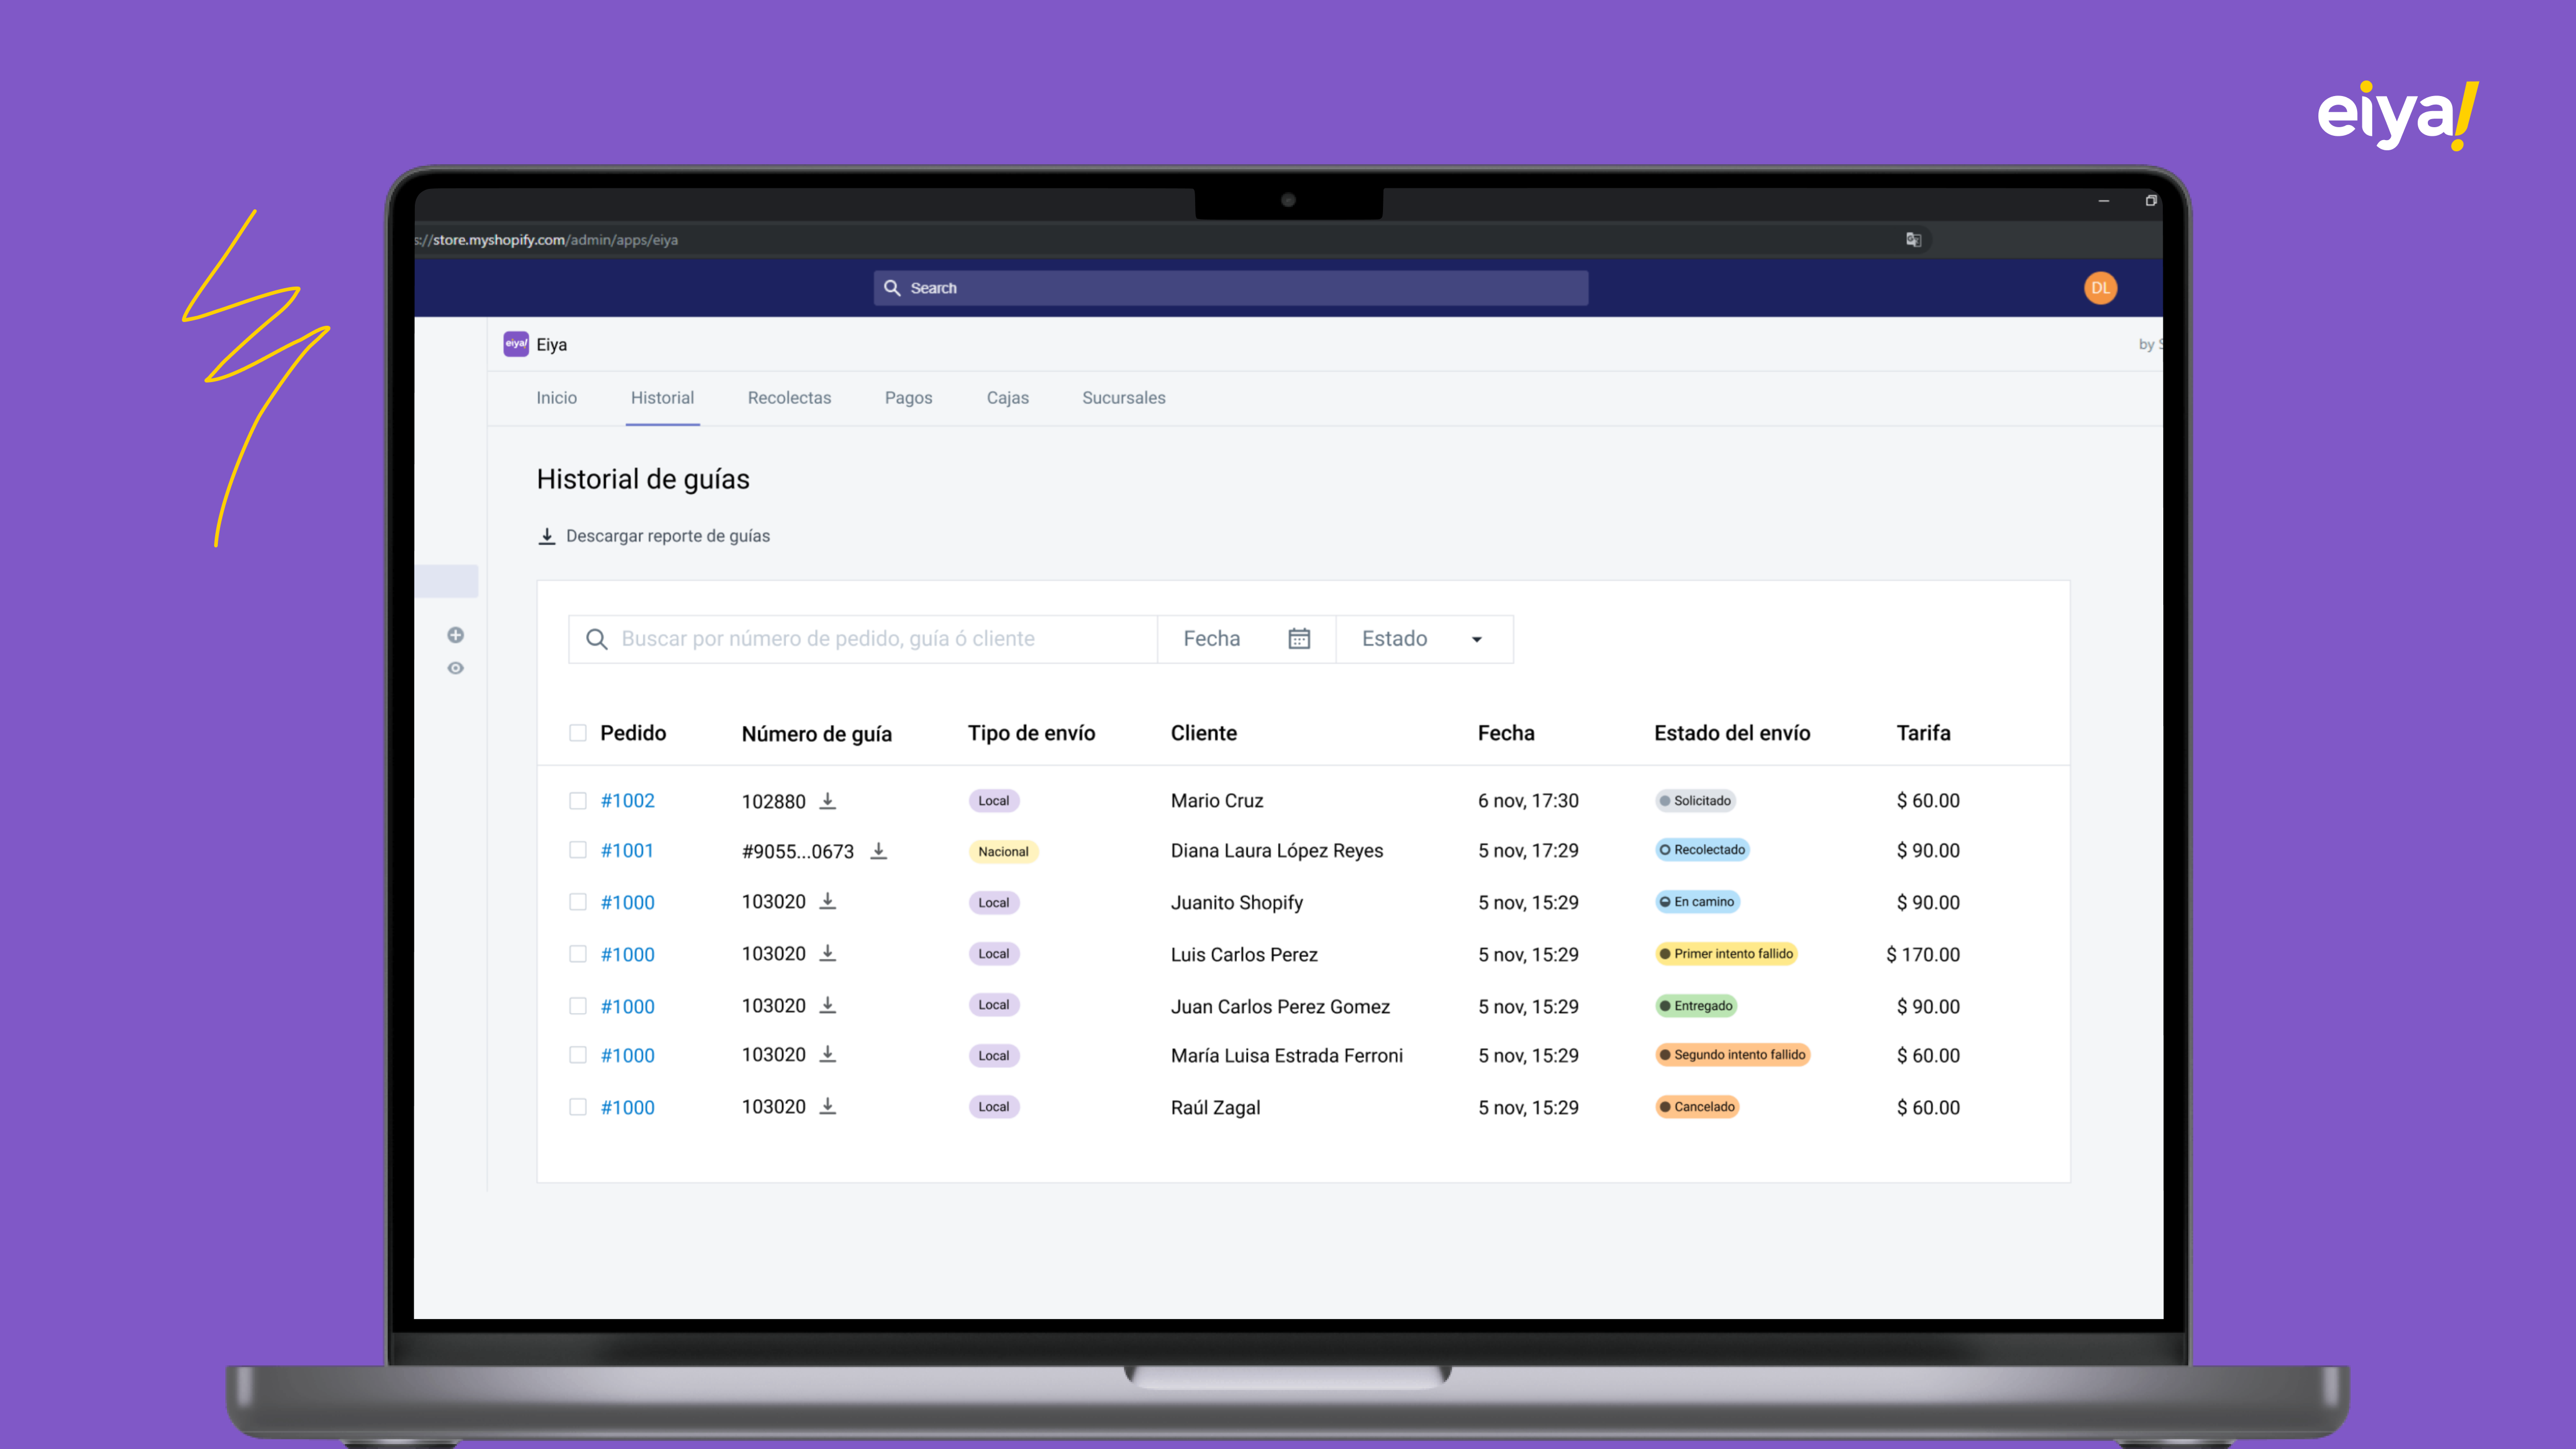The image size is (2576, 1449).
Task: Download guide in María Luisa Estrada Ferroni row
Action: (x=828, y=1054)
